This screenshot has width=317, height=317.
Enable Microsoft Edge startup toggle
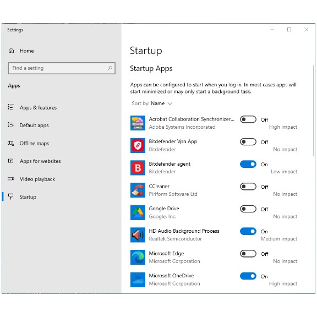click(x=248, y=254)
